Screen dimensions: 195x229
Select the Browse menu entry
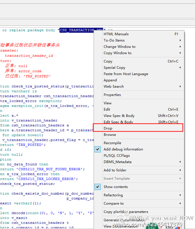[x=139, y=134]
